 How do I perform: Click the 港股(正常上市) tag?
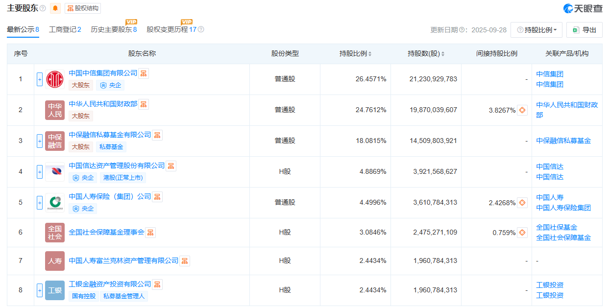click(123, 178)
